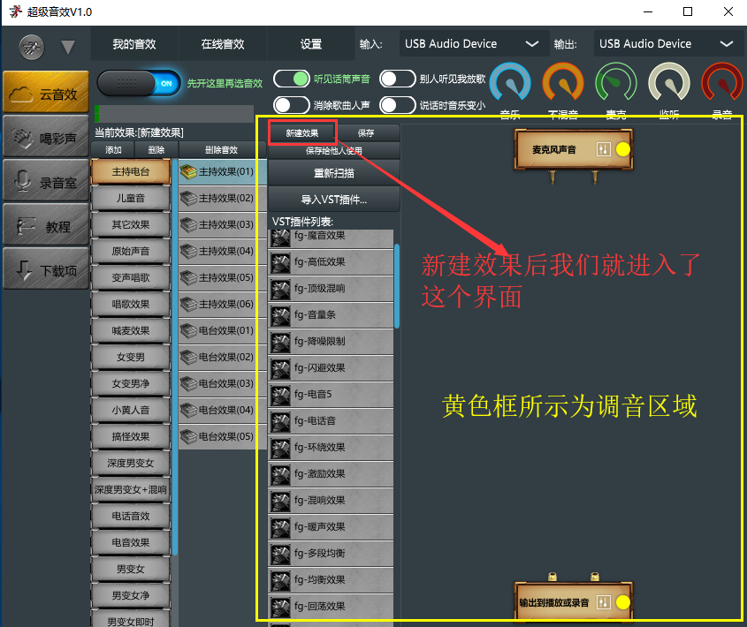Click 导入VST插件 button
Image resolution: width=747 pixels, height=627 pixels.
point(334,200)
